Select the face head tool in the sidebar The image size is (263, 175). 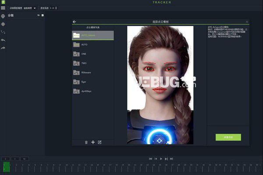coord(3,16)
